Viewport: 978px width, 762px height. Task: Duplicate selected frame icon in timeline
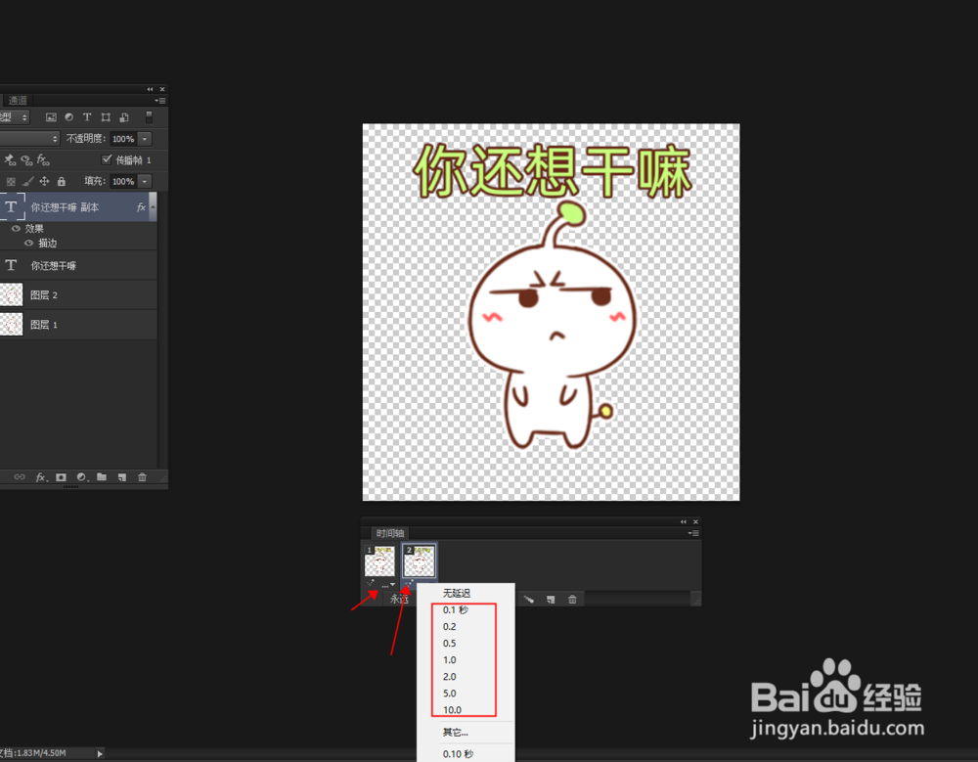tap(551, 600)
